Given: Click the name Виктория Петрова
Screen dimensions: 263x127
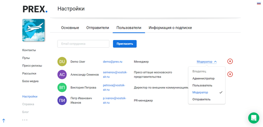Looking at the screenshot, I should point(83,88).
